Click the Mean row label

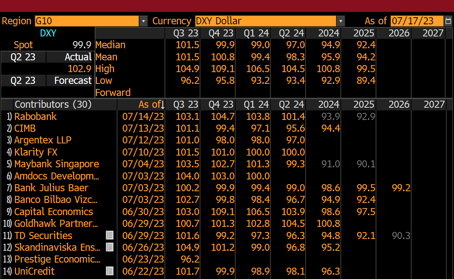tap(106, 57)
